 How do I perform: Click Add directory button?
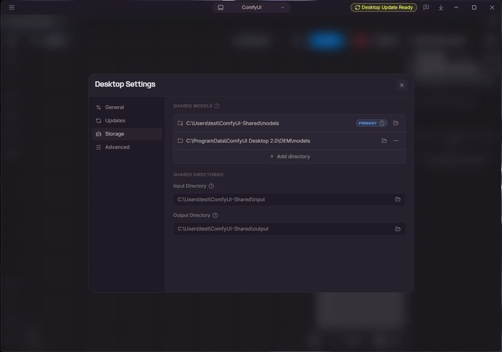(290, 156)
